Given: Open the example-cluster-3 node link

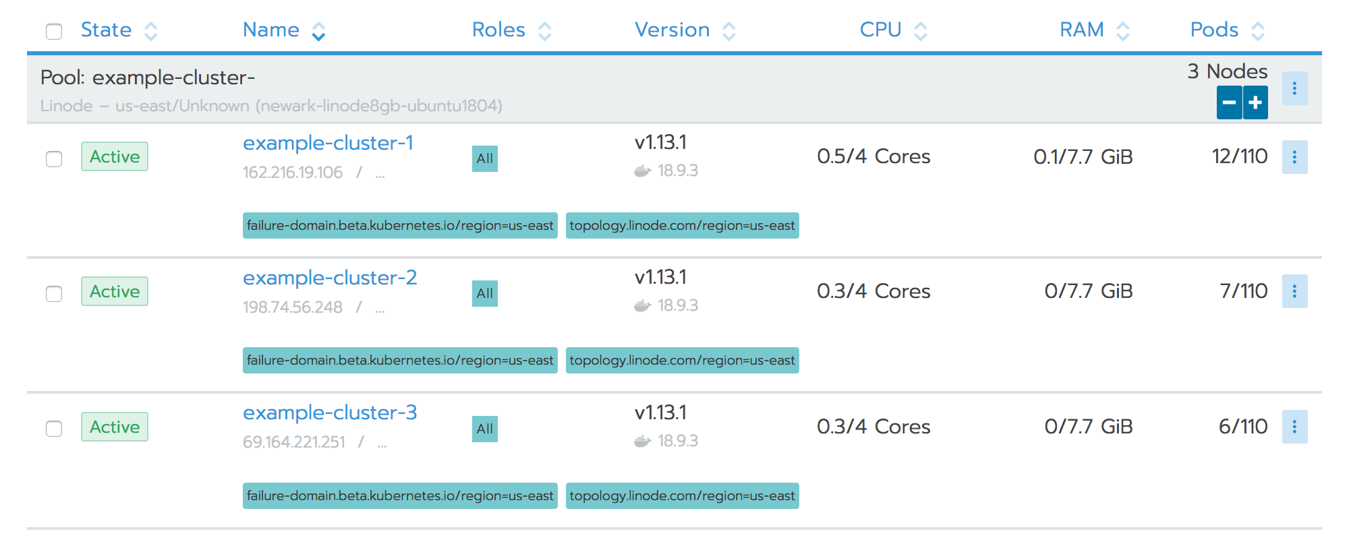Looking at the screenshot, I should [x=330, y=413].
